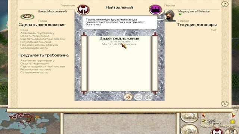Click 'Текущие договоры' heading

coord(197,25)
